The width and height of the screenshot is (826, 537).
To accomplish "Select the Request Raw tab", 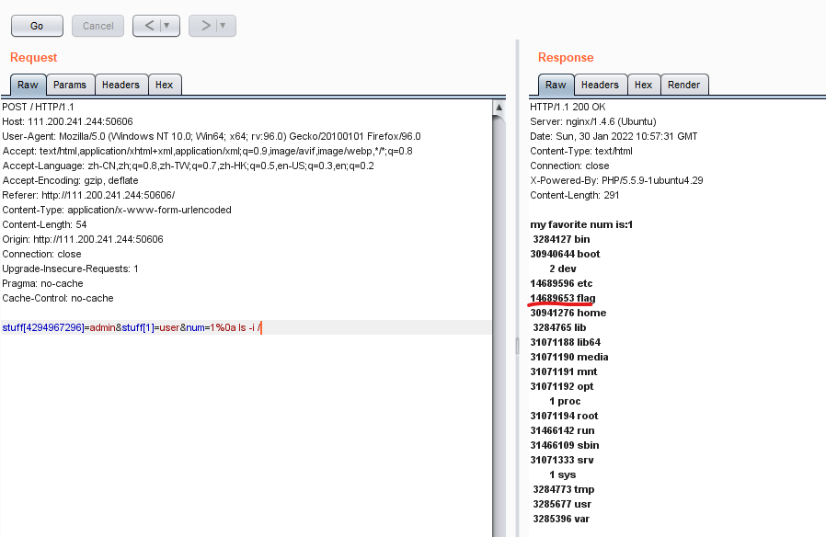I will [x=28, y=85].
